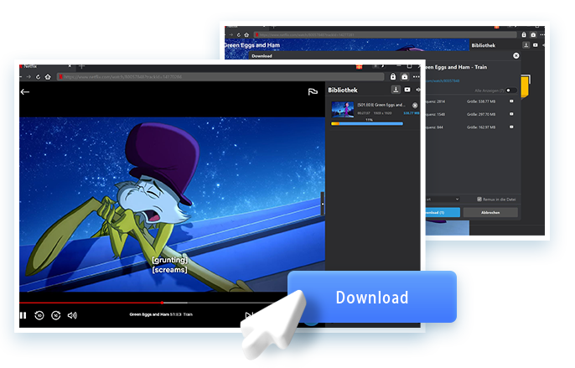Click the briefcase icon in front window toolbar
This screenshot has height=368, width=575.
[405, 76]
